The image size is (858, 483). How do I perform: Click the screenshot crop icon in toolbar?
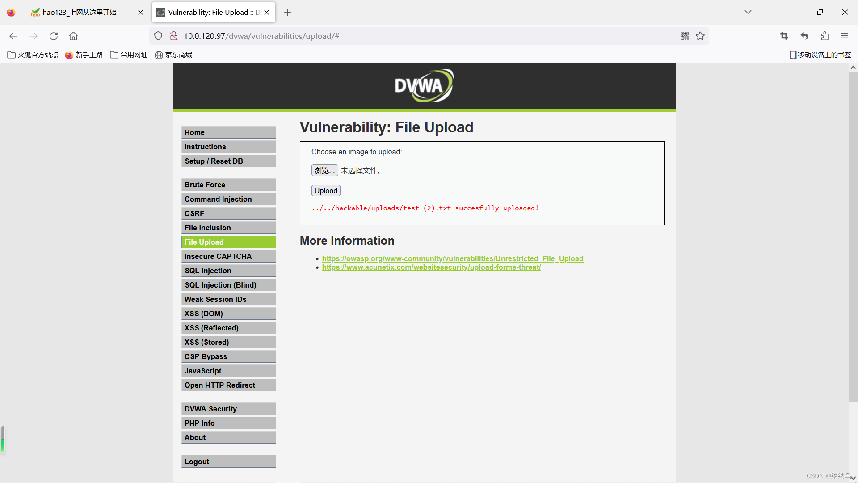pos(784,36)
